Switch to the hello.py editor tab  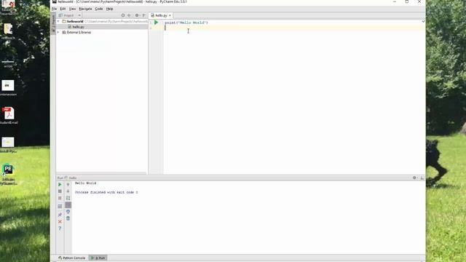(162, 15)
